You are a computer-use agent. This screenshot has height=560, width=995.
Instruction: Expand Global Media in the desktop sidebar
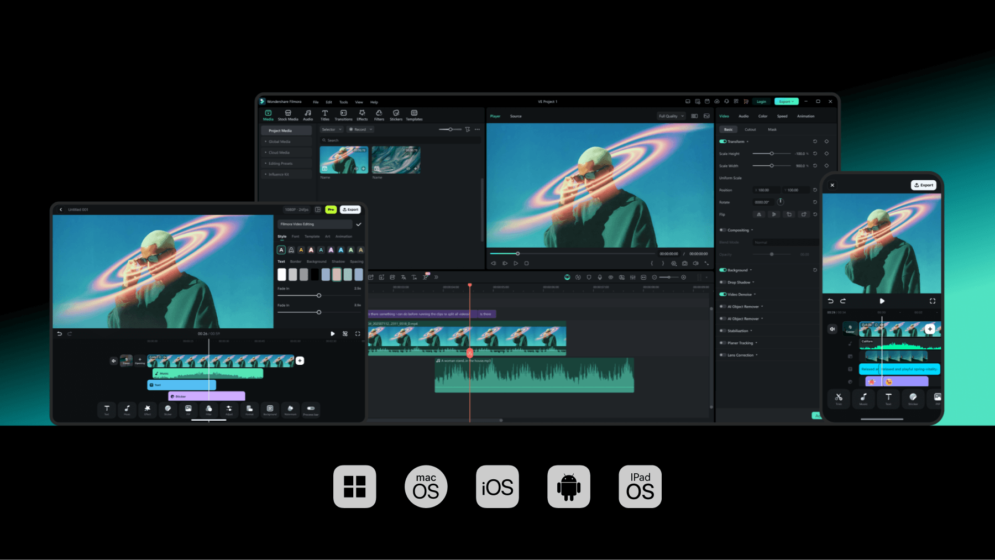[286, 142]
